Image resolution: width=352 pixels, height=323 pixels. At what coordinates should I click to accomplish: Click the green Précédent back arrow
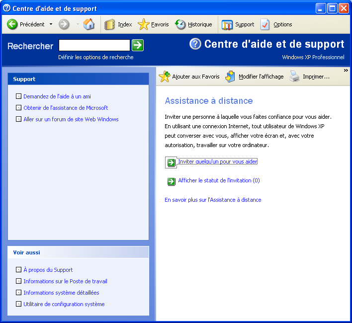pos(12,24)
